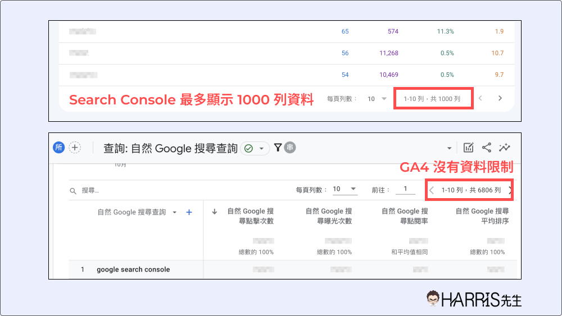The image size is (562, 316).
Task: Click the report title 查詢: 自然 Google 搜尋查詢
Action: coord(171,148)
